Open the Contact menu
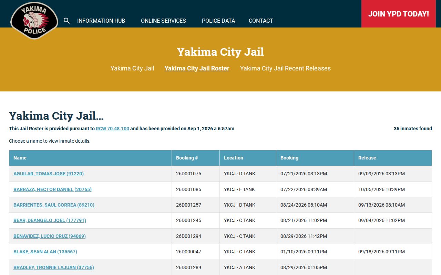Viewport: 441px width, 275px height. coord(261,21)
